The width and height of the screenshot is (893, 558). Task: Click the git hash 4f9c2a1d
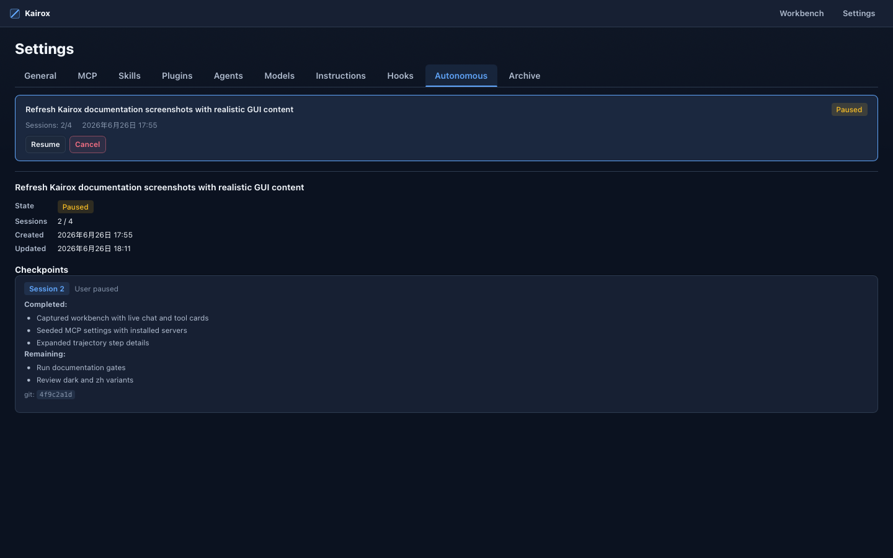pyautogui.click(x=56, y=394)
